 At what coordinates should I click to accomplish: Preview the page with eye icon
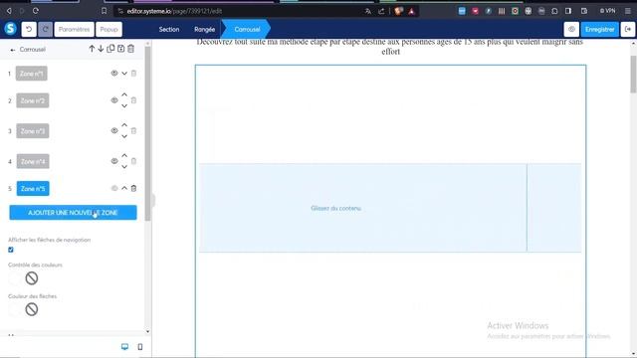[571, 29]
